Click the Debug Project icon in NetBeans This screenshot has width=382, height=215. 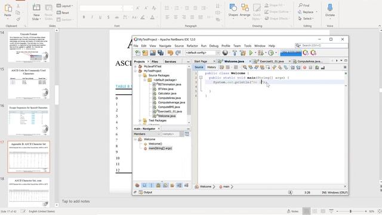pyautogui.click(x=261, y=53)
